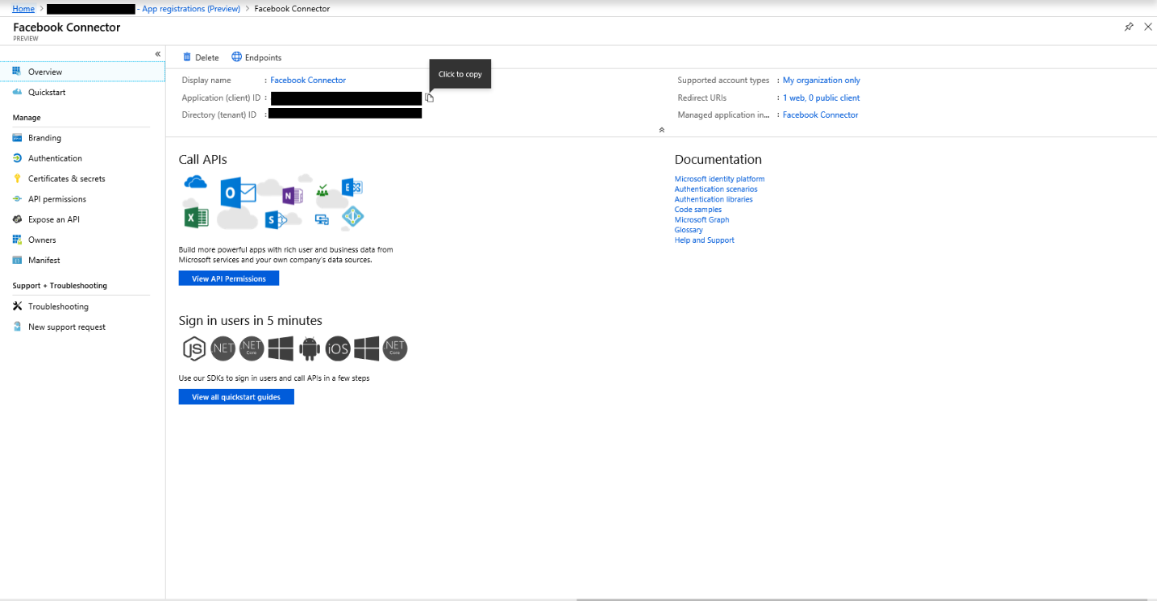Navigate to Home via the breadcrumb
The height and width of the screenshot is (601, 1157).
pos(23,8)
